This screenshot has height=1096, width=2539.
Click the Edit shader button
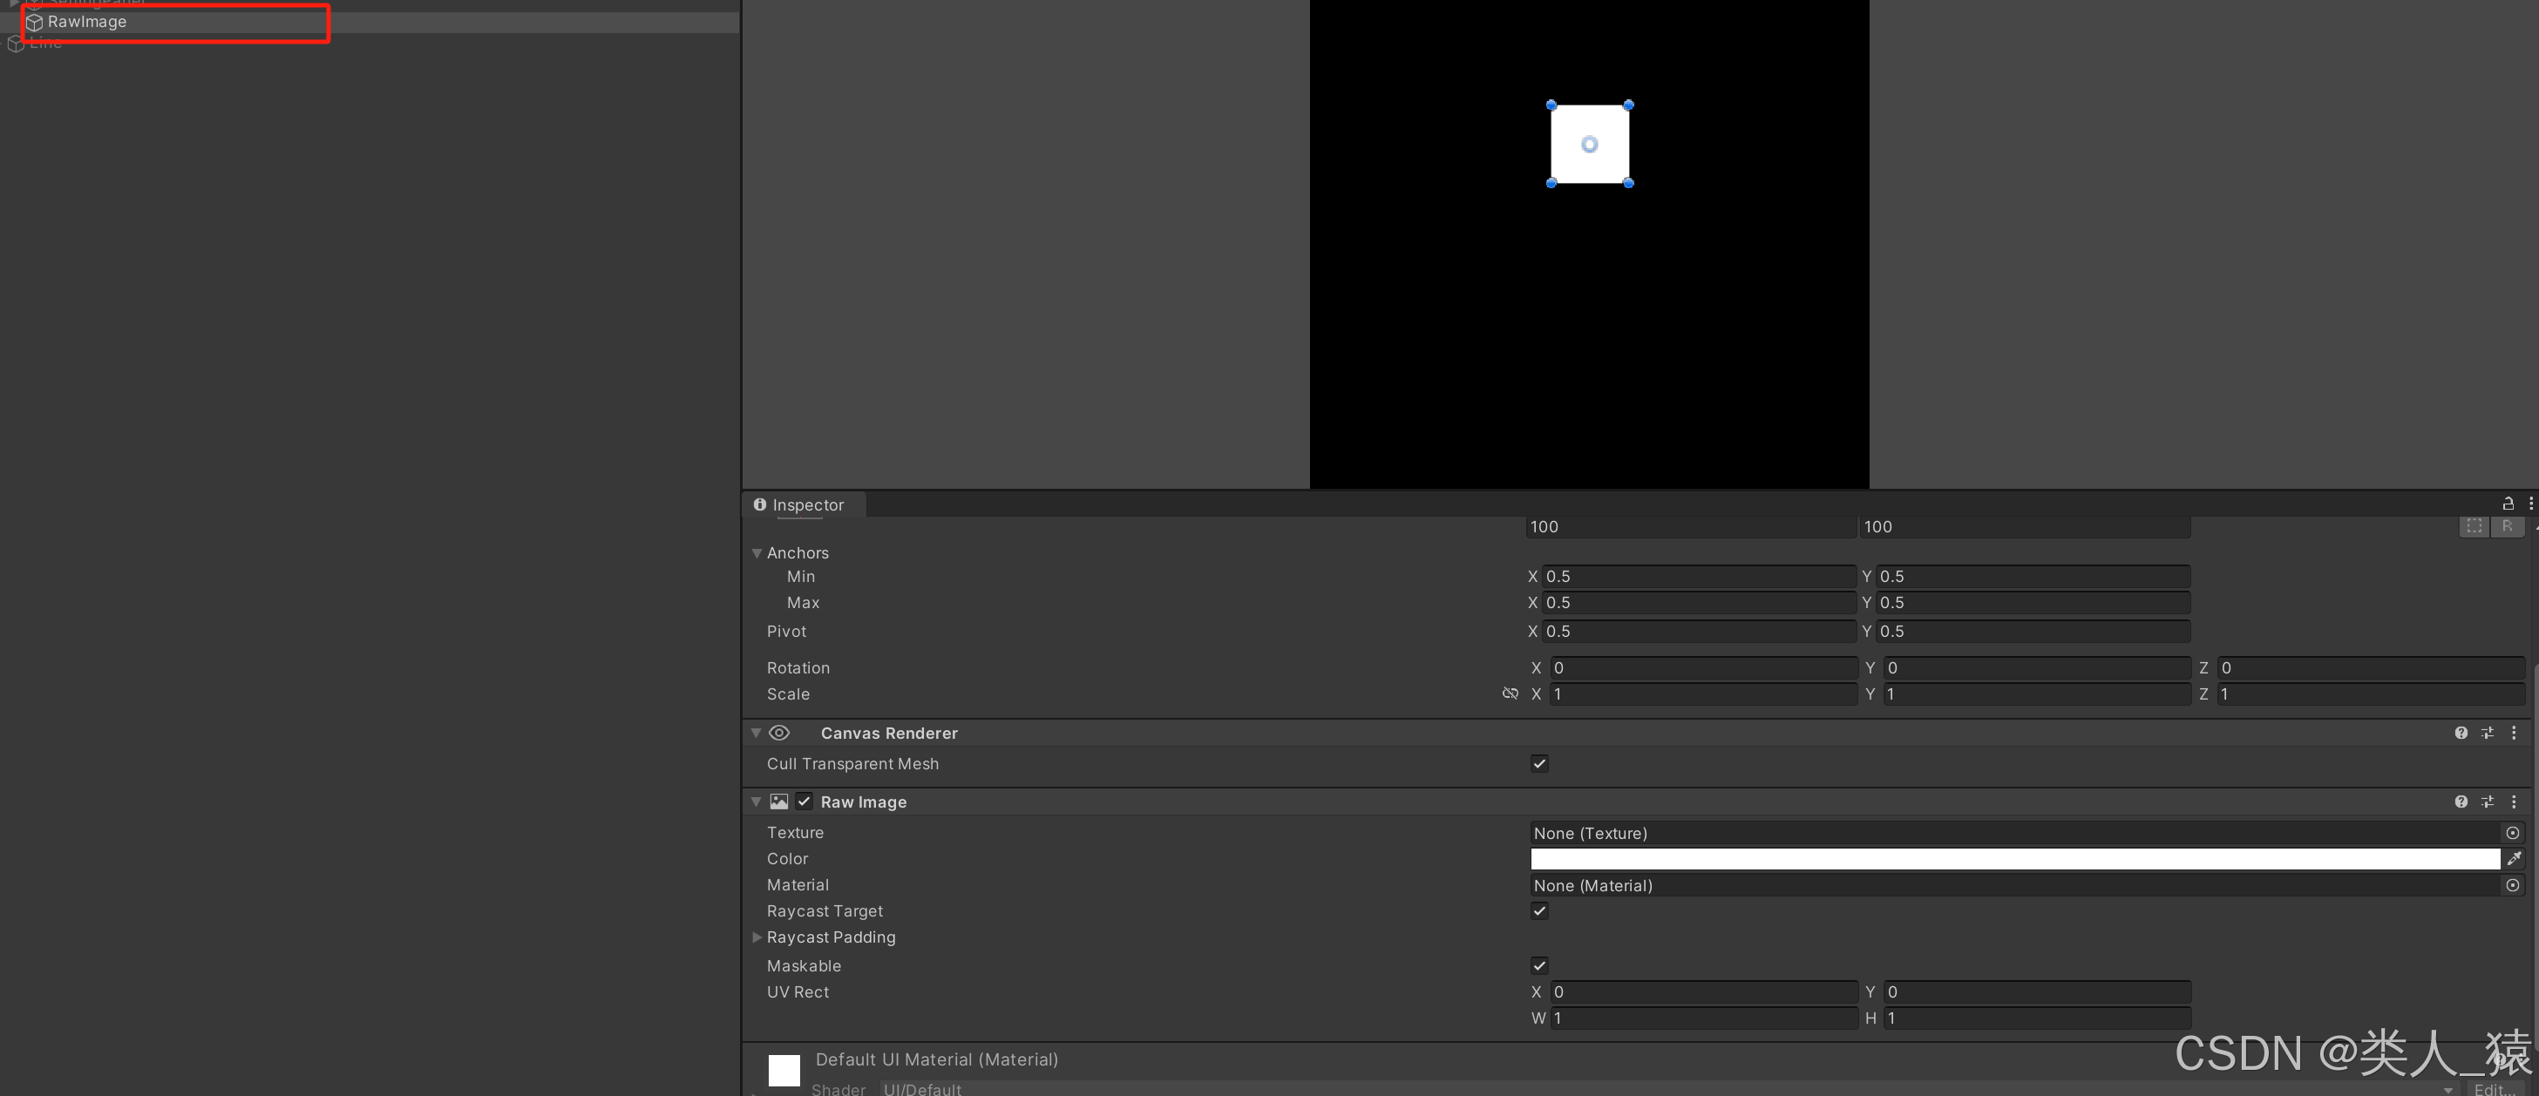2494,1088
